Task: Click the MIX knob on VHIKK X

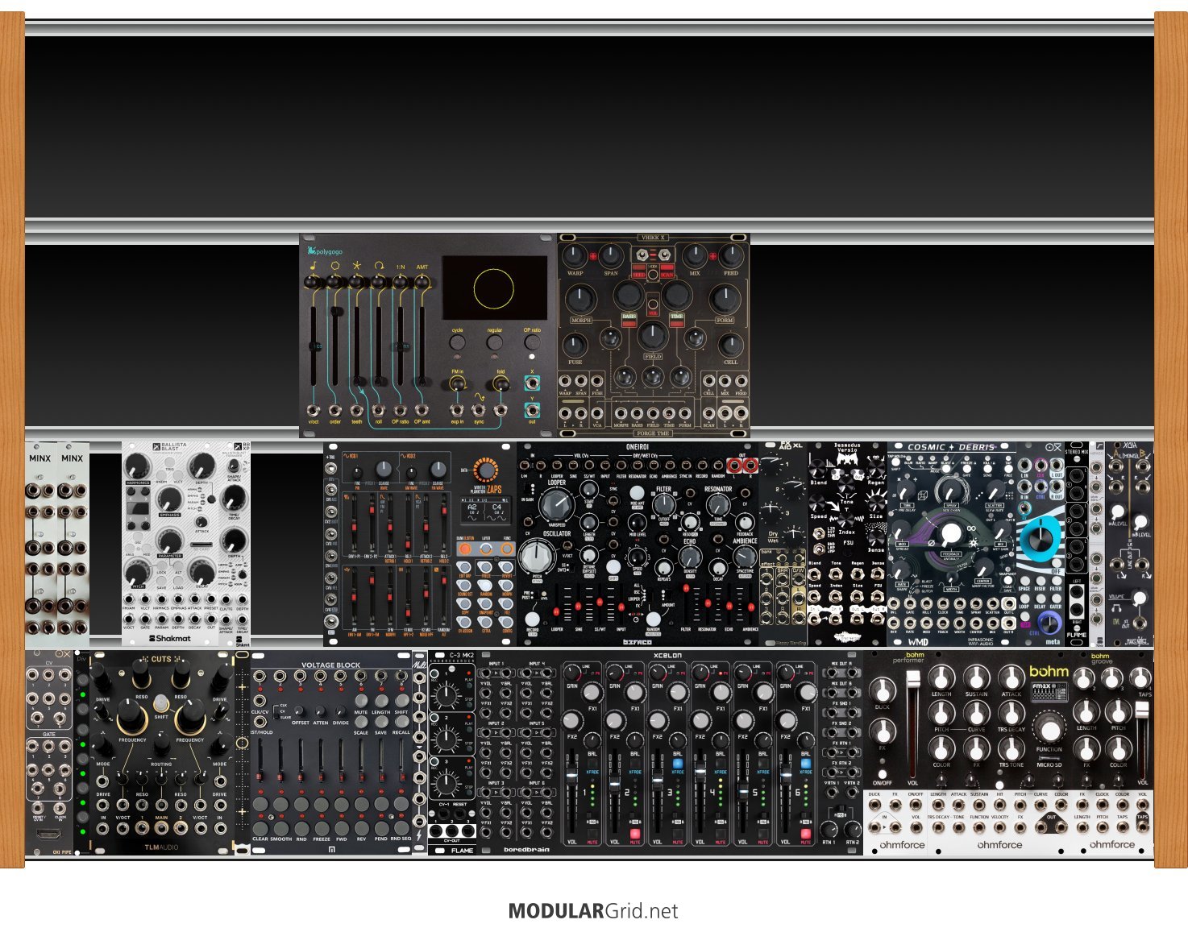Action: tap(695, 257)
